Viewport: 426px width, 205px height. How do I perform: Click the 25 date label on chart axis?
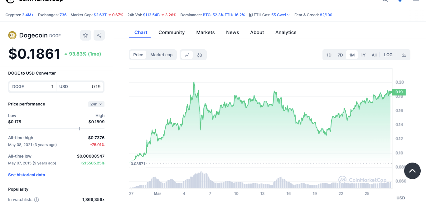pos(367,194)
